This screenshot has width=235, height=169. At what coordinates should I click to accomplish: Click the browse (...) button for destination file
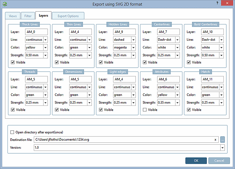tap(222, 140)
